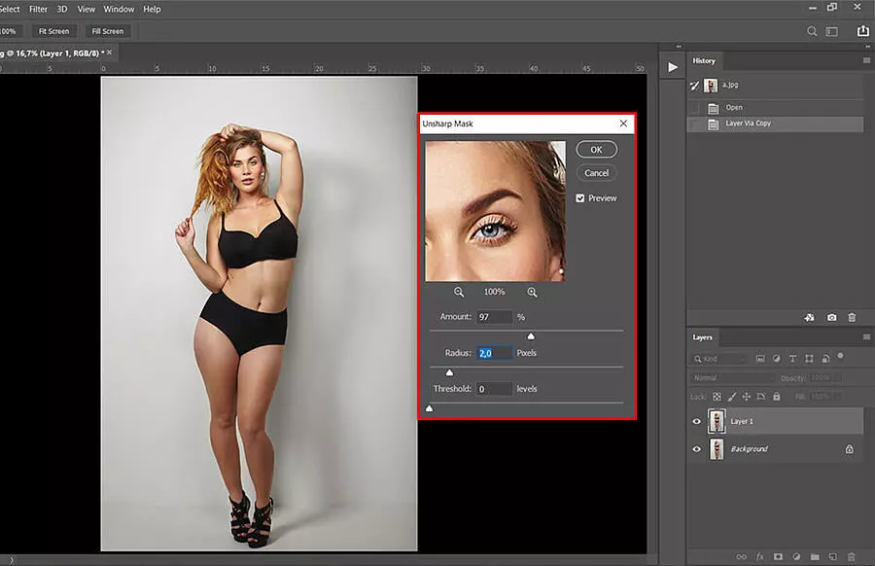The height and width of the screenshot is (566, 875).
Task: Link the selected layers
Action: [x=741, y=556]
